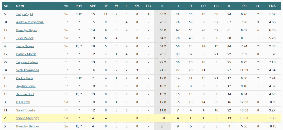
Task: Sort table by ERA column header
Action: coord(272,6)
